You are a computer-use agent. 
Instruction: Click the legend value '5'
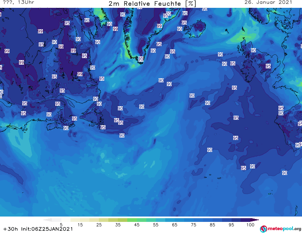point(61,225)
